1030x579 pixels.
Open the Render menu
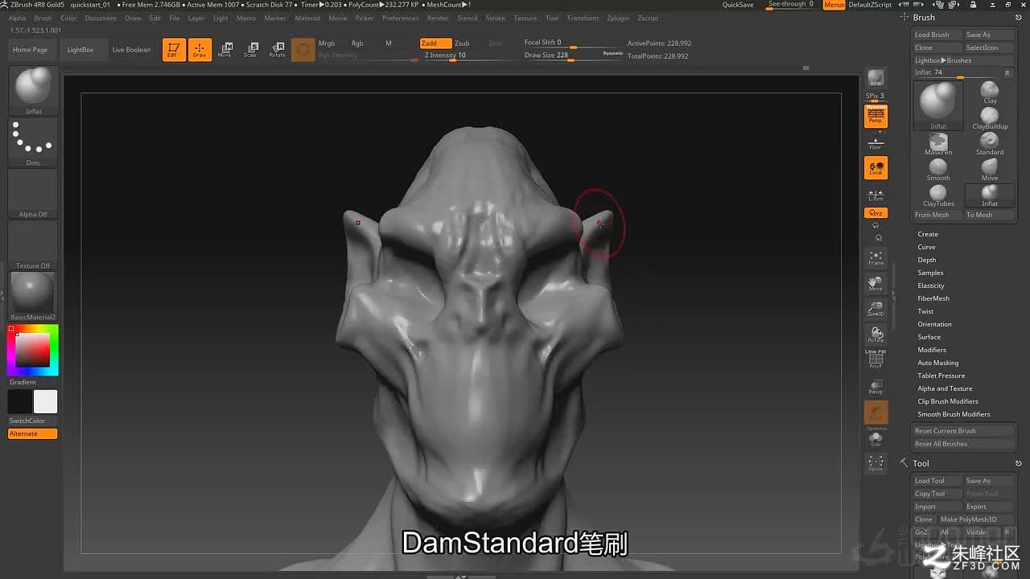click(x=438, y=18)
